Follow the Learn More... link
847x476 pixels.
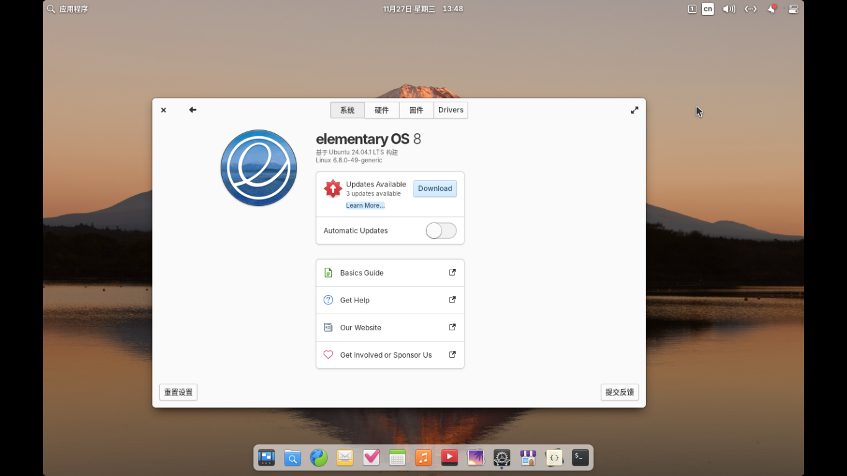365,205
